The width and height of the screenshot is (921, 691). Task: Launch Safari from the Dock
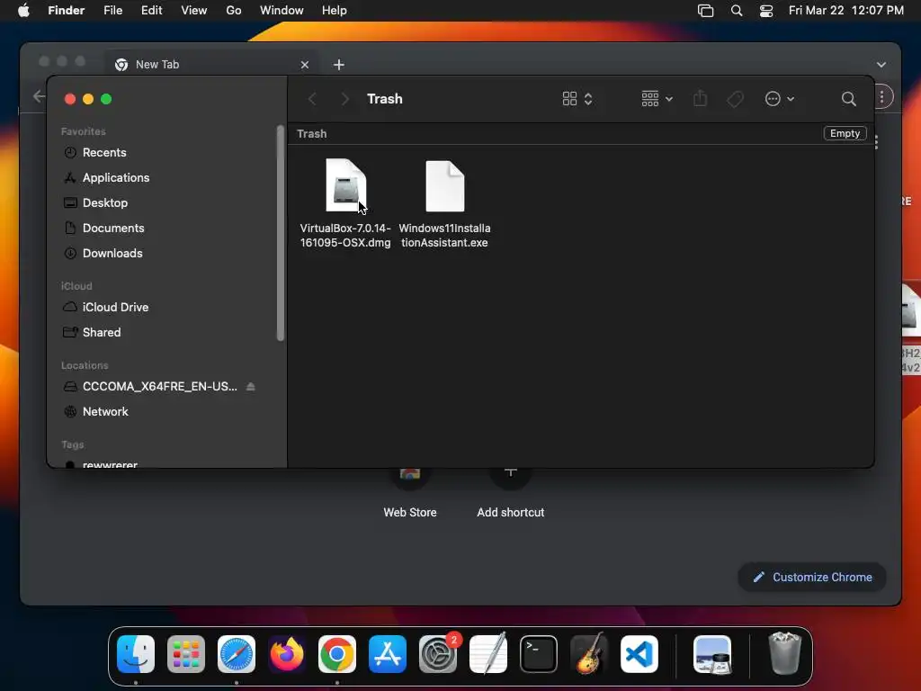coord(237,654)
